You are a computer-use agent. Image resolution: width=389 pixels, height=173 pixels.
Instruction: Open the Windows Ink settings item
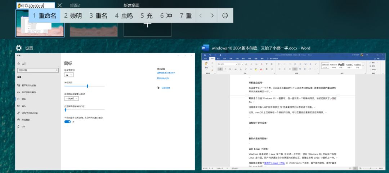point(27,113)
